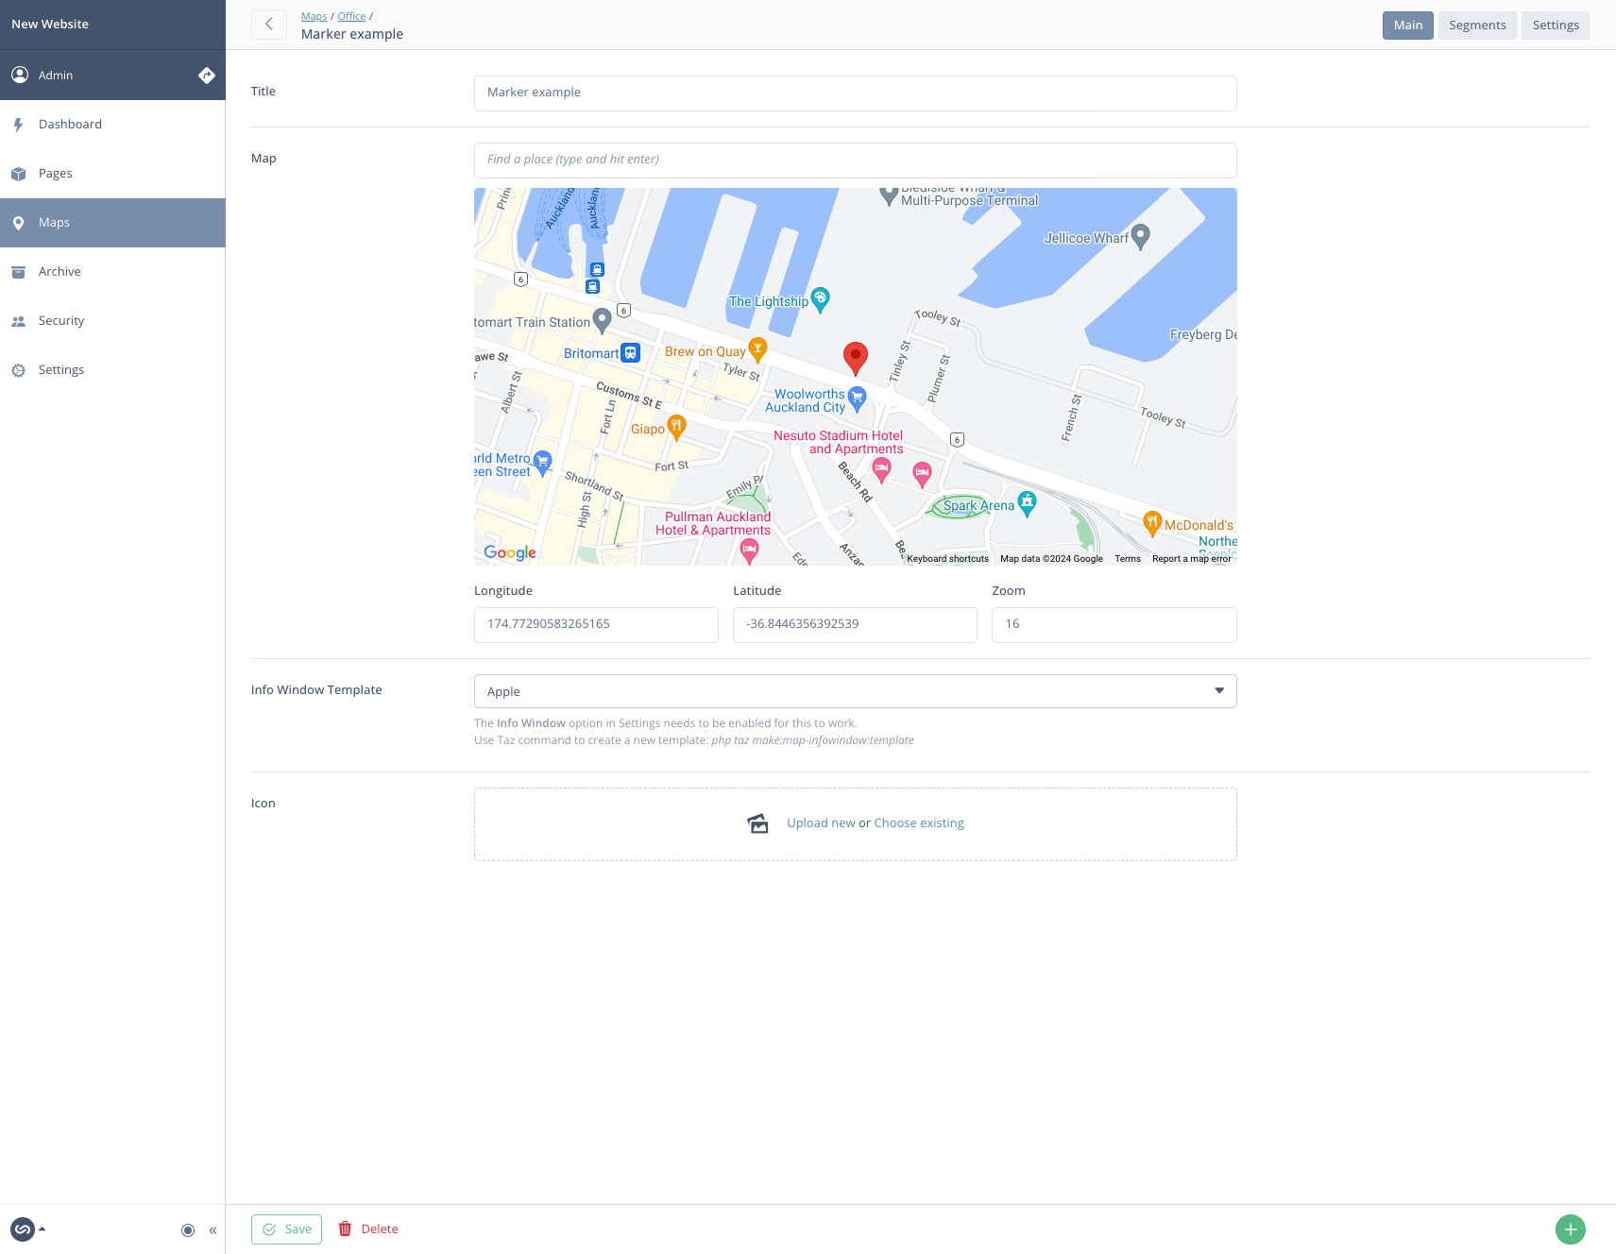The height and width of the screenshot is (1254, 1616).
Task: Click the Choose existing link
Action: [x=919, y=823]
